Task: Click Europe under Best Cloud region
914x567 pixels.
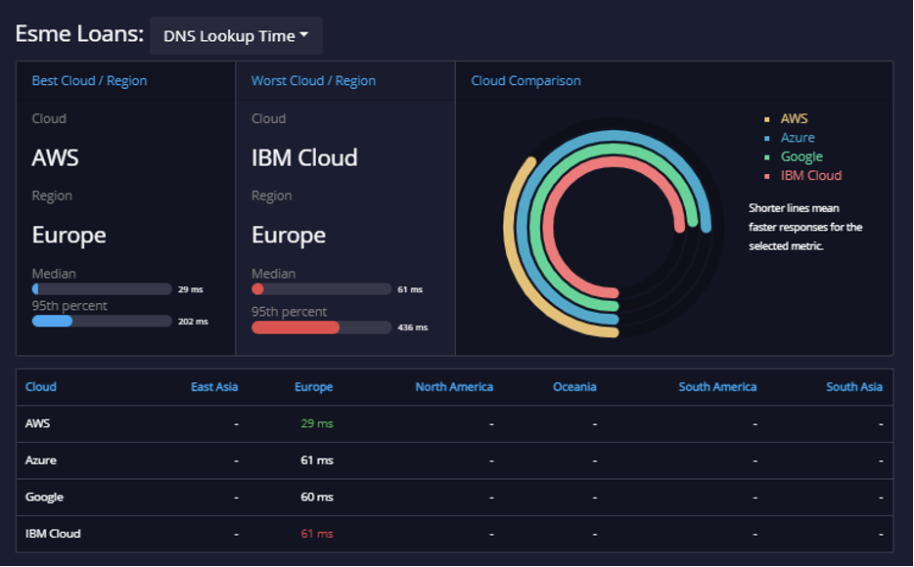Action: point(69,236)
